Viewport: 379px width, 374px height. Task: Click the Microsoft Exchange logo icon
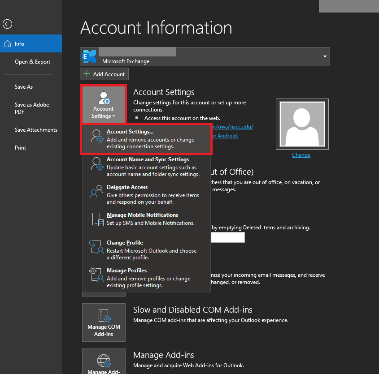point(89,56)
